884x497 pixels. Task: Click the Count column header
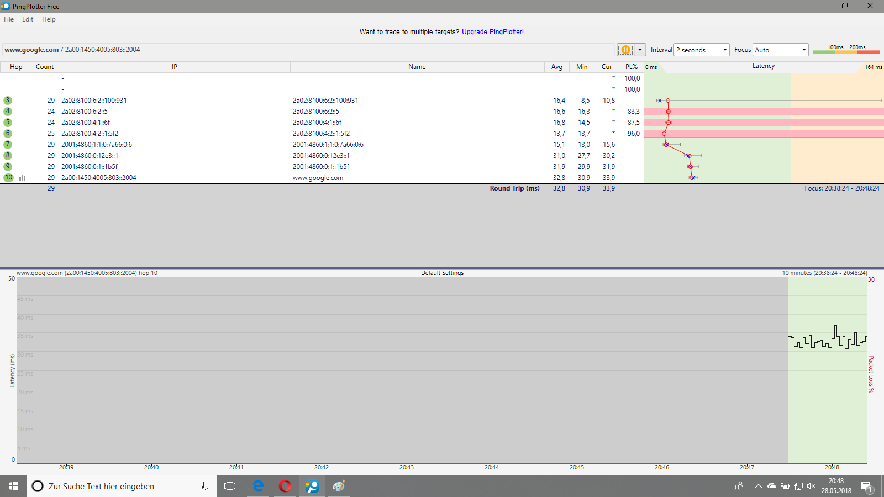coord(45,67)
